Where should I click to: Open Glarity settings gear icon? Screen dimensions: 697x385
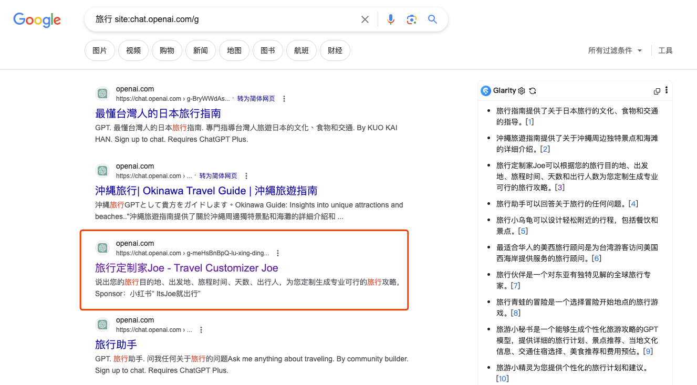click(522, 91)
